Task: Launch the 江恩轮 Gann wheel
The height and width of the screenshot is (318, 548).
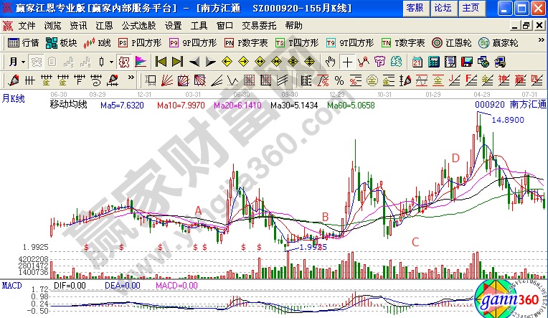Action: pyautogui.click(x=451, y=43)
